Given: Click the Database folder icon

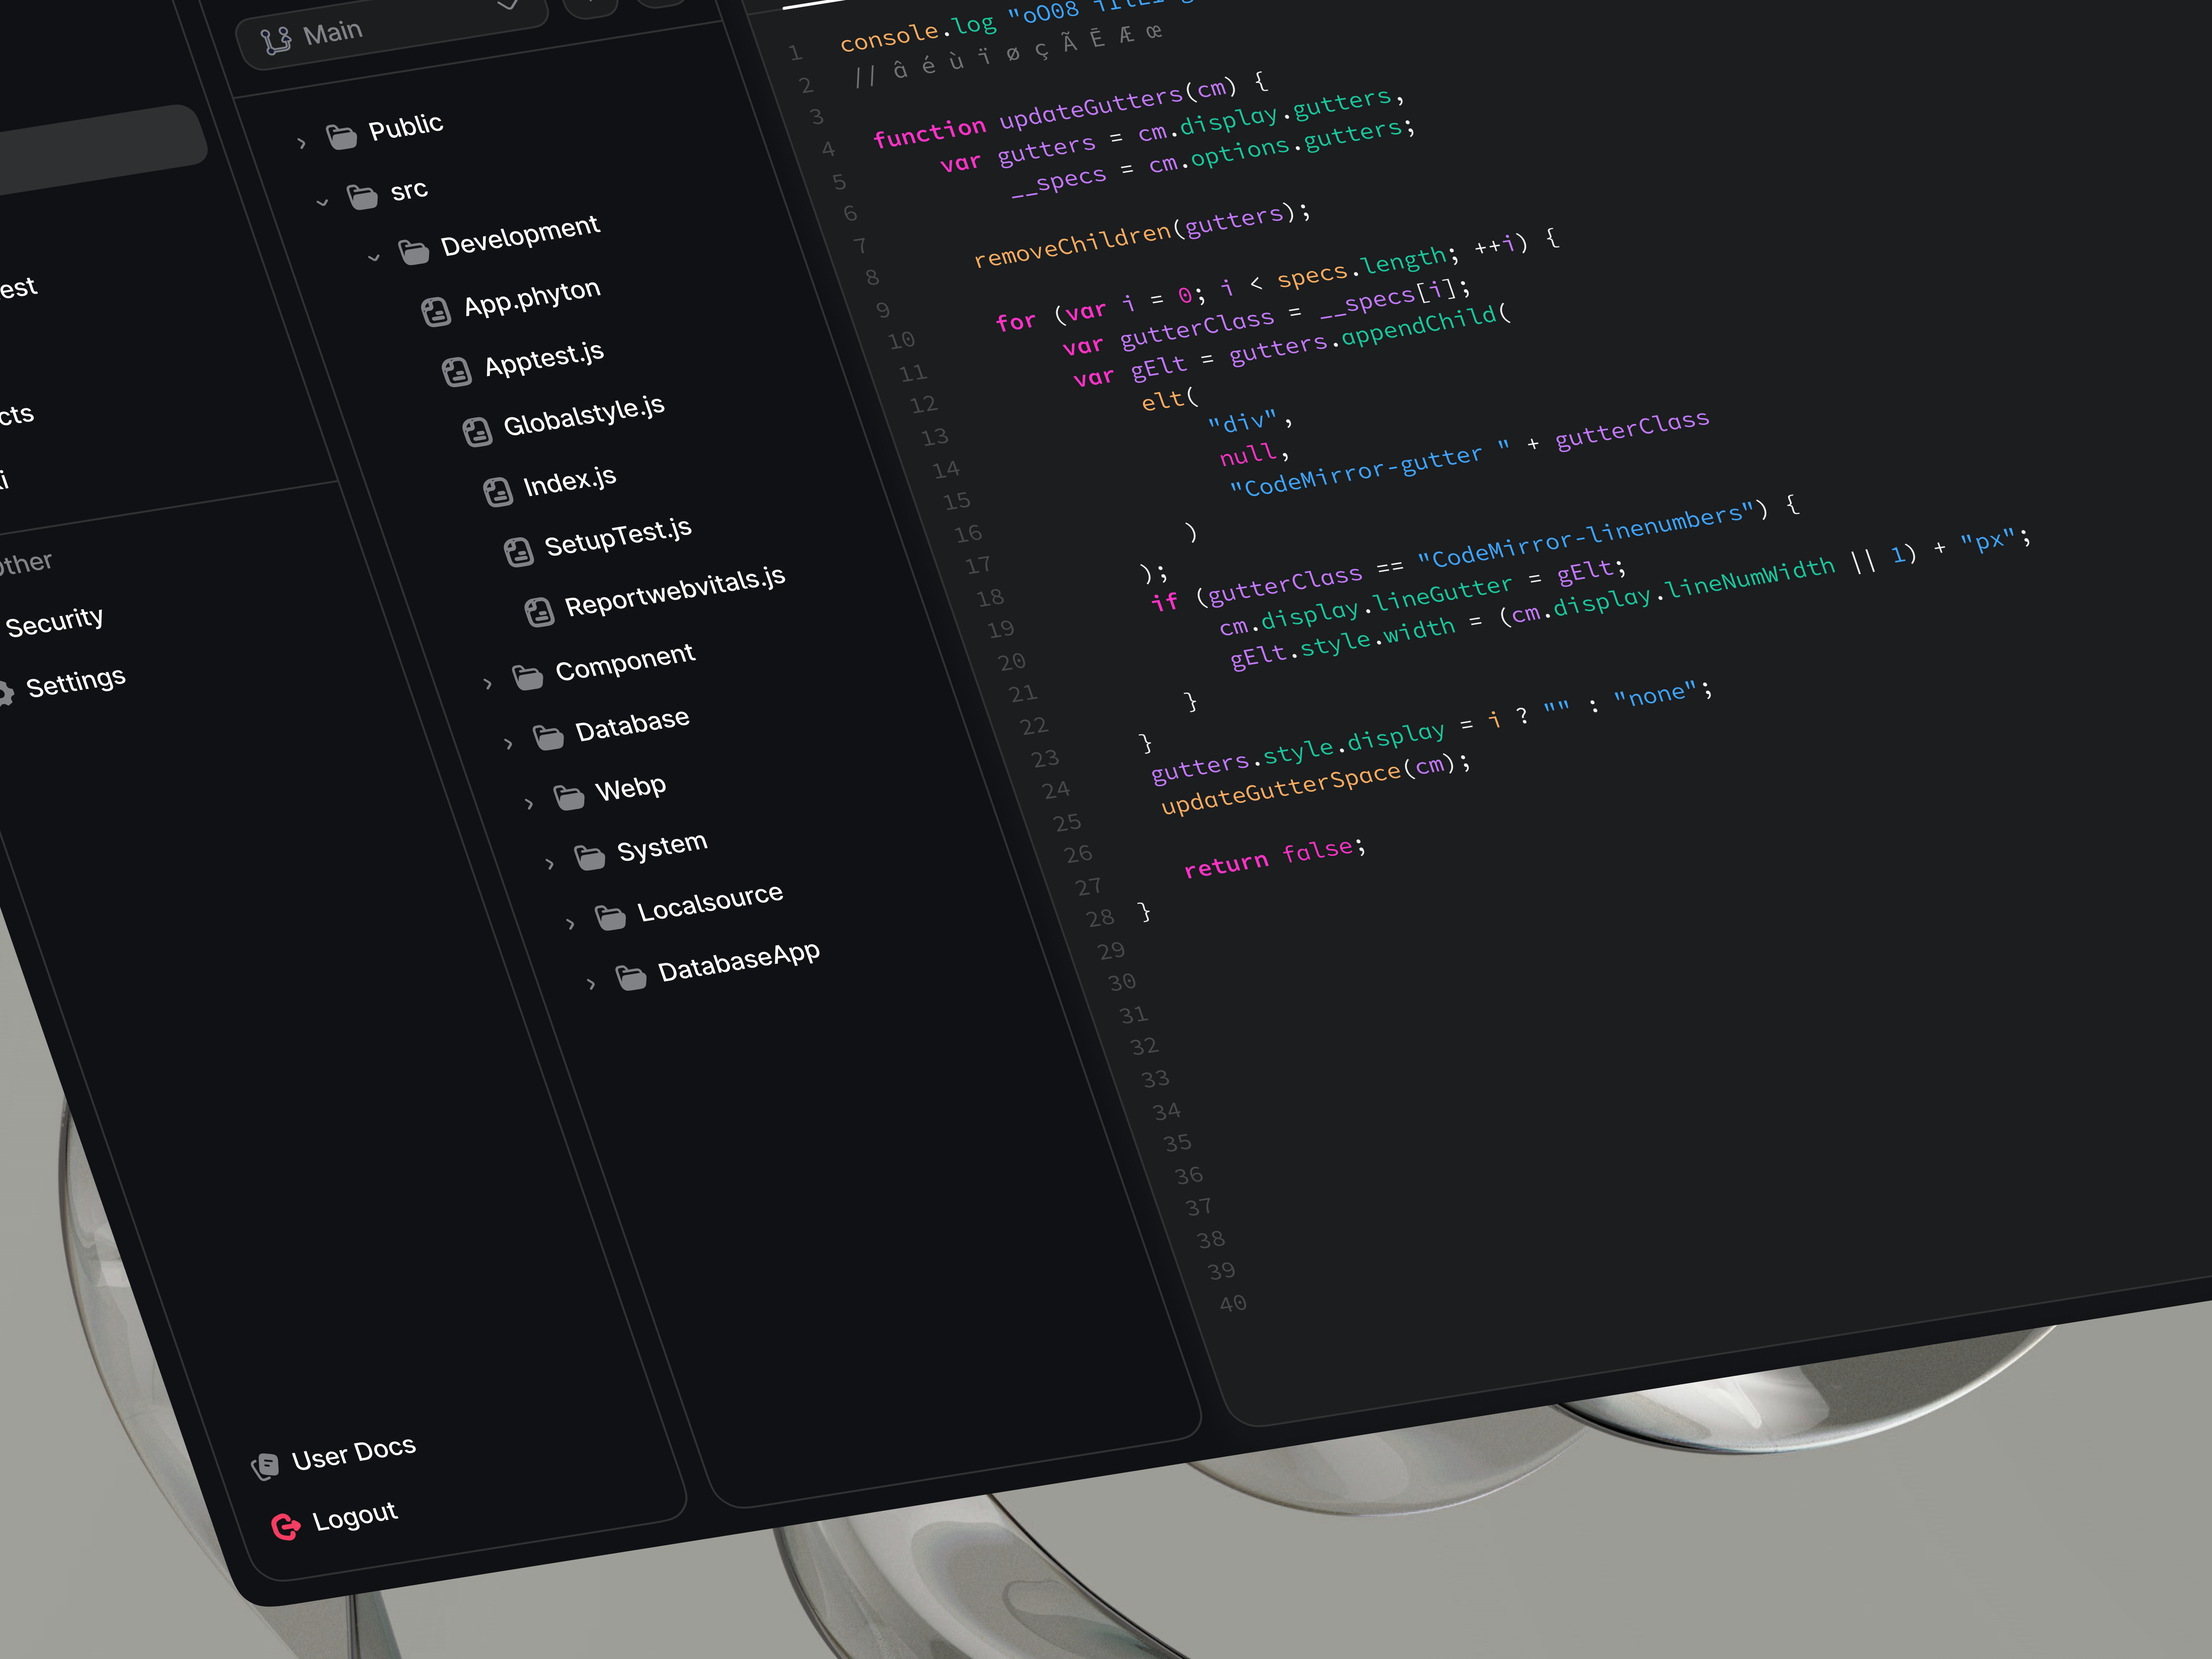Looking at the screenshot, I should pos(548,738).
